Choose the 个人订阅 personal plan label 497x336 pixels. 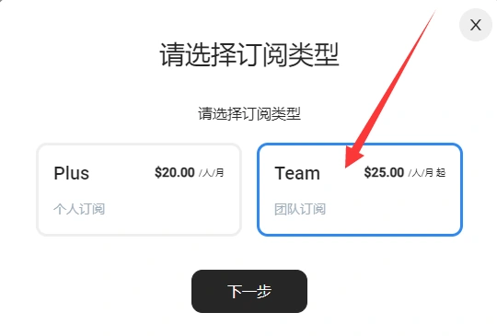click(79, 209)
